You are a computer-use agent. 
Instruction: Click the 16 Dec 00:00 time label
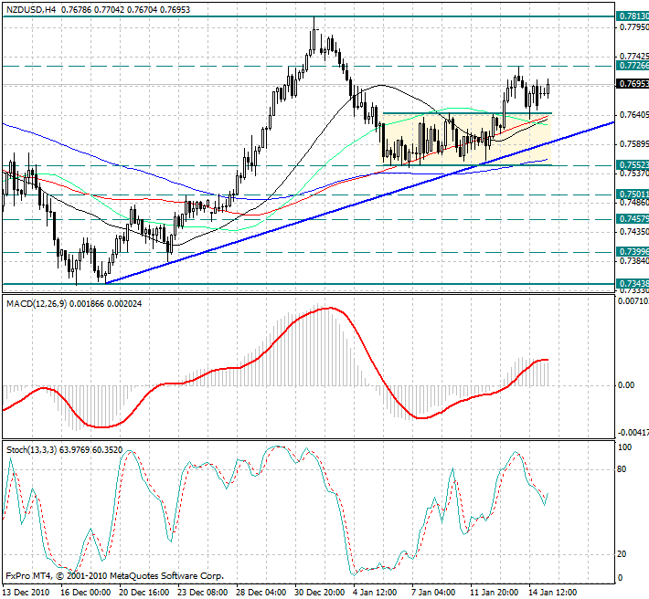coord(85,593)
